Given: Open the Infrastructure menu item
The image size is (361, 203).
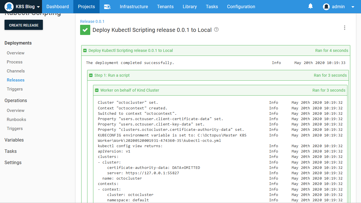Looking at the screenshot, I should [134, 7].
